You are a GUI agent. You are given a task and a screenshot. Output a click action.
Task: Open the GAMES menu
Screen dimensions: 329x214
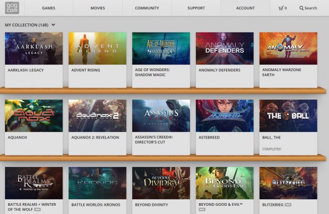[48, 8]
